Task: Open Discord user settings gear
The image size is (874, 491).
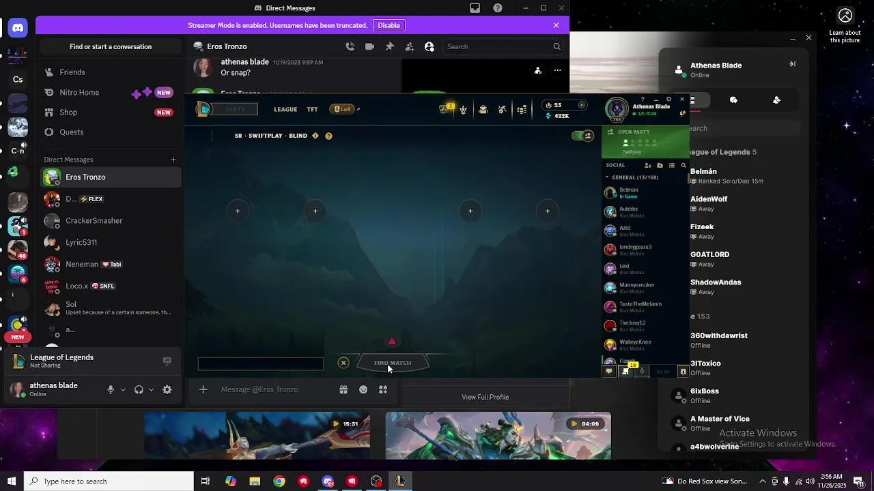Action: pyautogui.click(x=167, y=389)
